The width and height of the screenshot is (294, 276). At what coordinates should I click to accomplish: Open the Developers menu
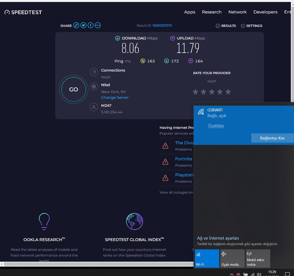pyautogui.click(x=265, y=12)
